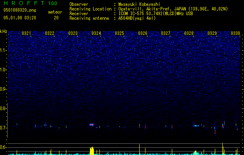Click the meteor label

[55, 12]
